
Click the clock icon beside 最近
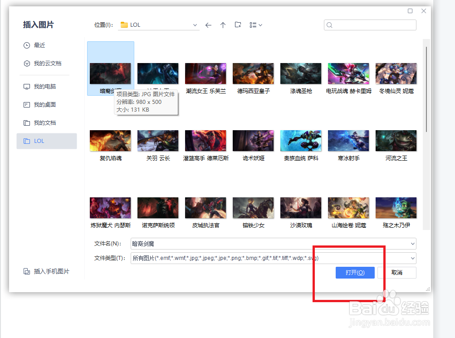(27, 45)
